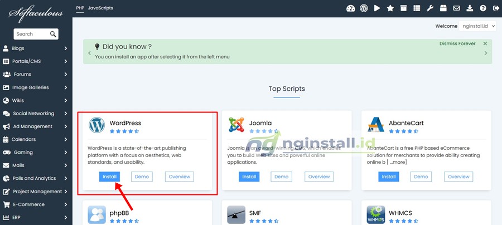This screenshot has width=502, height=225.
Task: Open script ratings star icon
Action: coord(390,8)
